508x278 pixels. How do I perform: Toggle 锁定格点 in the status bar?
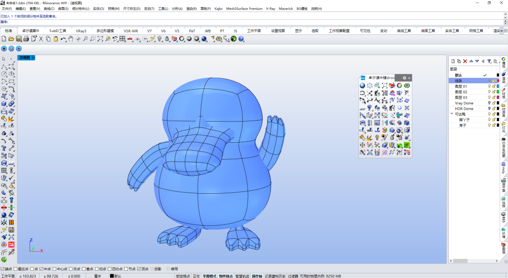tap(183, 276)
